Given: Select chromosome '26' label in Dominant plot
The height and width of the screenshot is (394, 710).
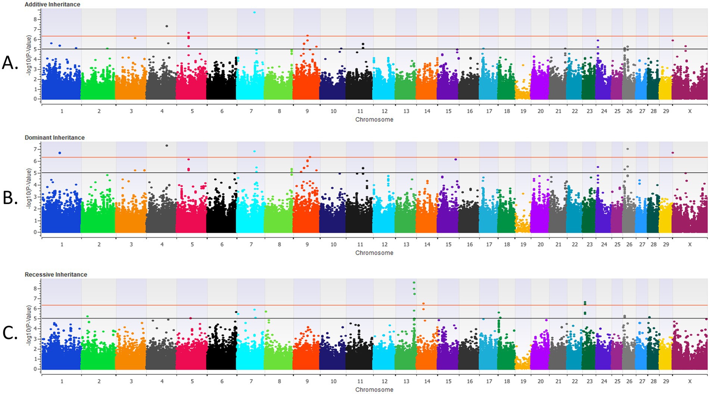Looking at the screenshot, I should tap(629, 244).
